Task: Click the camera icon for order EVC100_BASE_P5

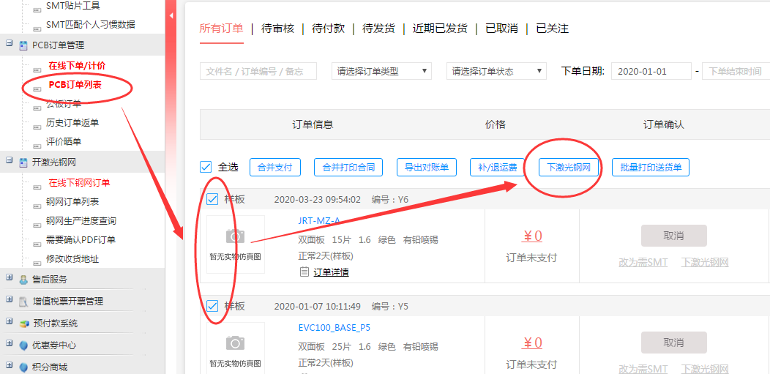Action: pos(235,343)
